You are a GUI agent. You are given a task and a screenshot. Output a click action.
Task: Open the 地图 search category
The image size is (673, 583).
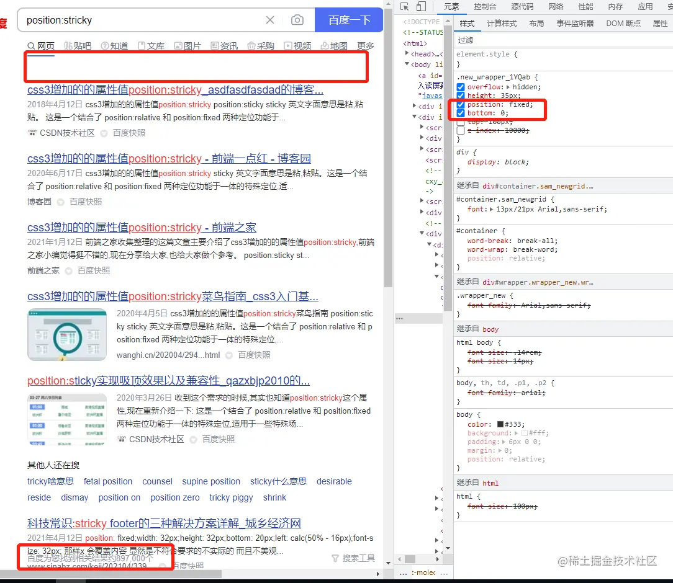pyautogui.click(x=334, y=46)
